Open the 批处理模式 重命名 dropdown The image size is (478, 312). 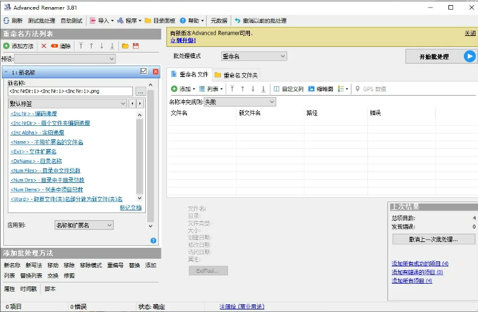pyautogui.click(x=254, y=56)
